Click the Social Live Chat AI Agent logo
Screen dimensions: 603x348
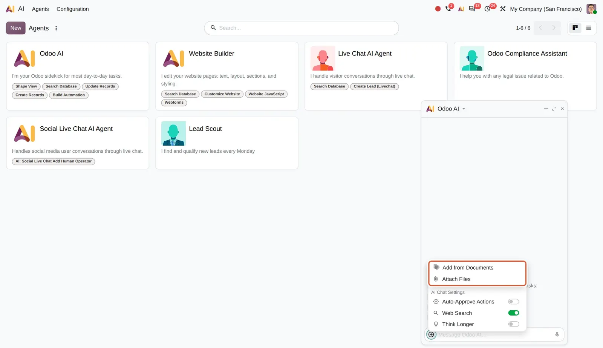pos(24,133)
